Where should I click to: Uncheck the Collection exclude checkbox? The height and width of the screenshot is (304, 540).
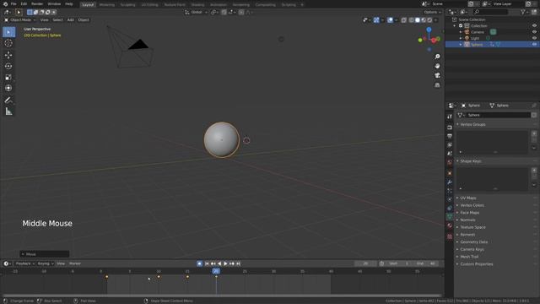[461, 26]
